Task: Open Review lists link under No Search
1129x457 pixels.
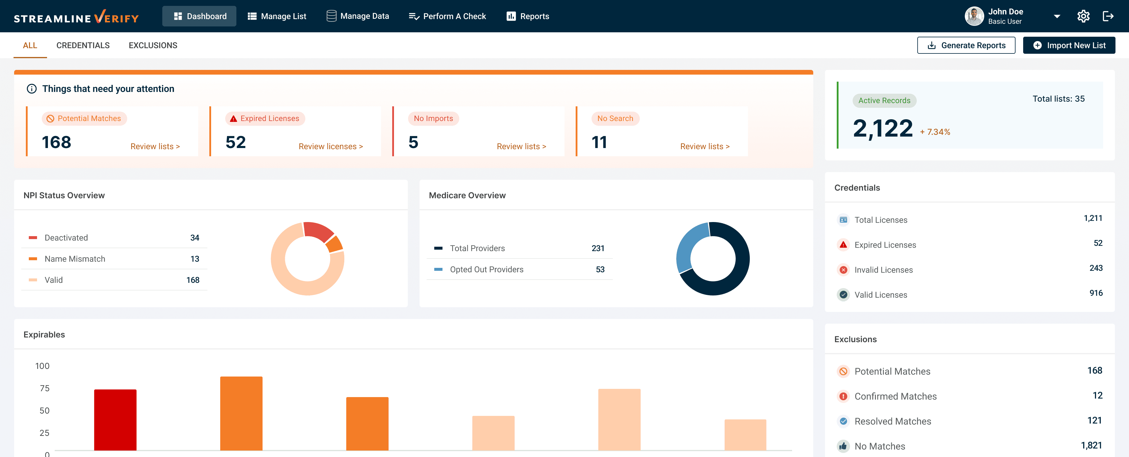Action: [704, 146]
